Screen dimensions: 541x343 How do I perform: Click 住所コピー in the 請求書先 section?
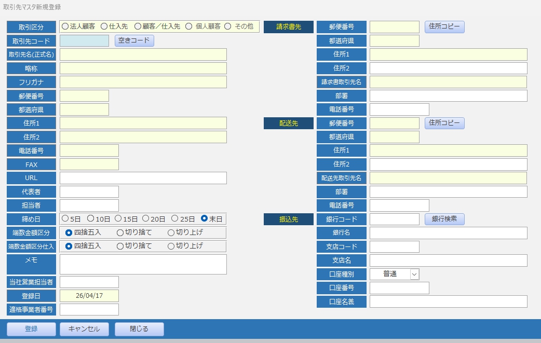point(444,27)
